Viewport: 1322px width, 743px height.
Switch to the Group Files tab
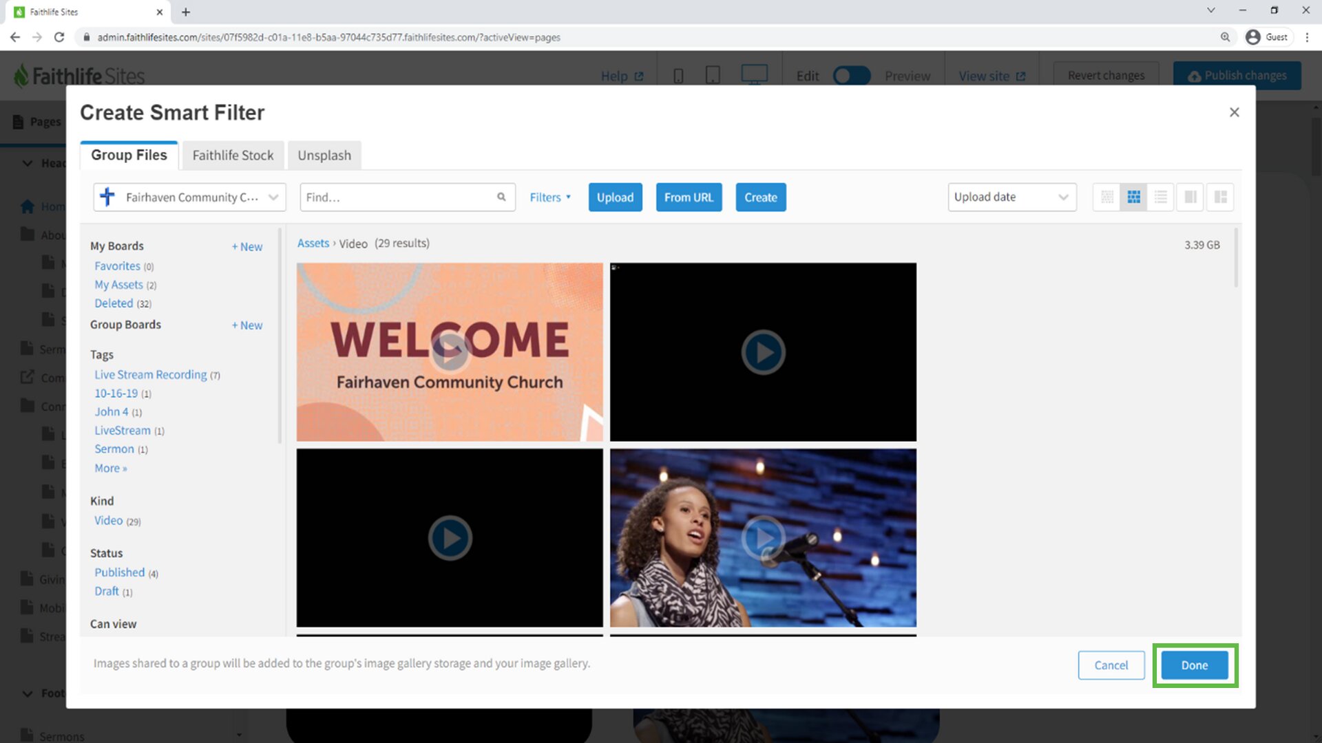tap(129, 155)
